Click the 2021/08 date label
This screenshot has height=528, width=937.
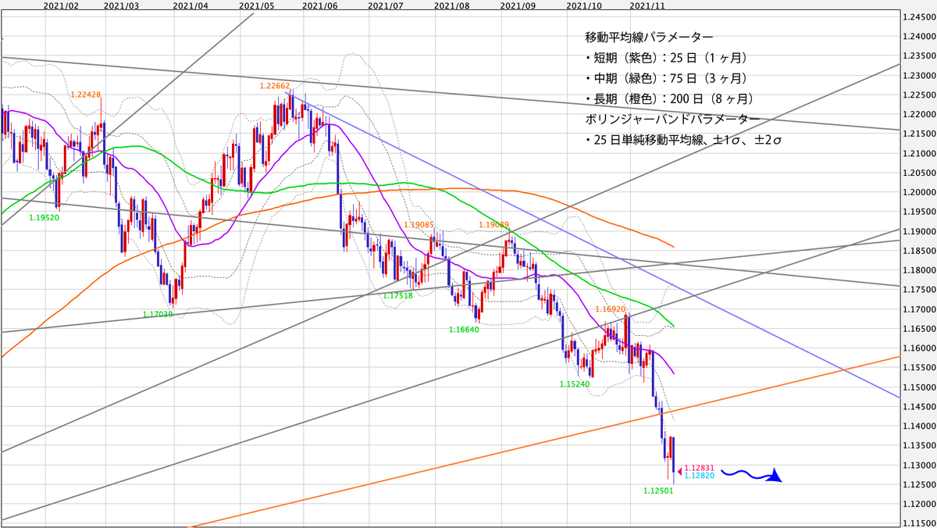(452, 5)
